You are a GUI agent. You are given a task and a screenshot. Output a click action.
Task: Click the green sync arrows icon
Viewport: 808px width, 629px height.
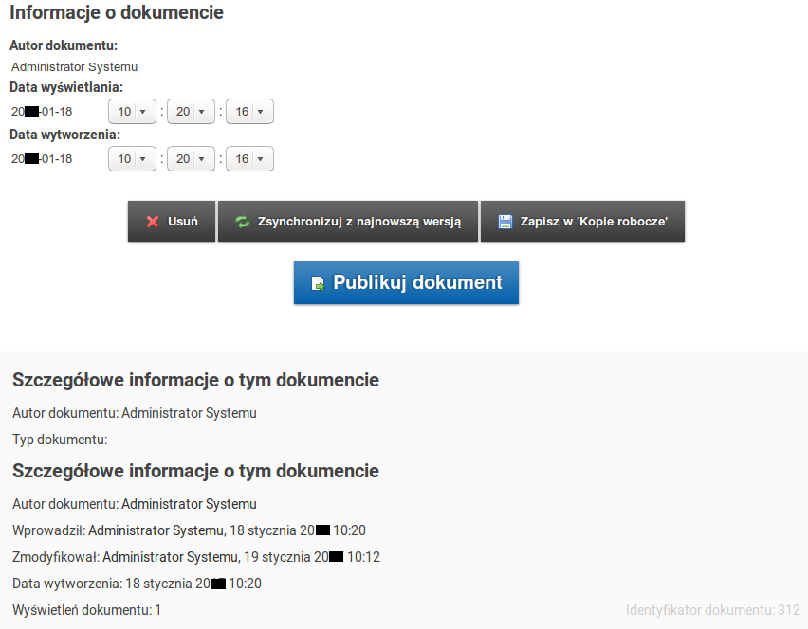[x=242, y=222]
